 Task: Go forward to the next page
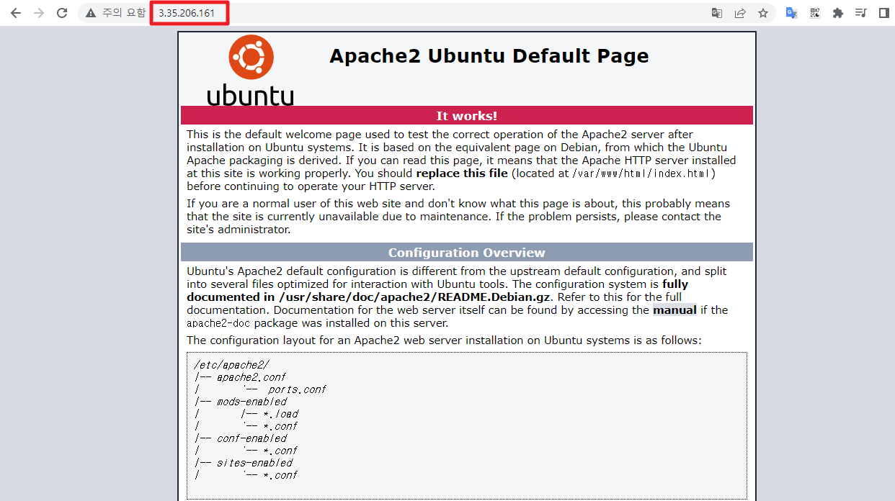coord(39,13)
